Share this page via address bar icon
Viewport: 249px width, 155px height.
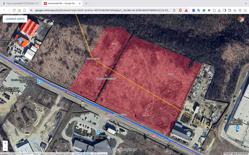[x=174, y=10]
